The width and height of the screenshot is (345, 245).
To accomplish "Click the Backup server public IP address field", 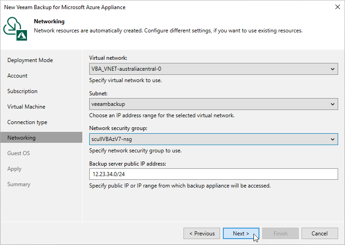I will point(213,174).
